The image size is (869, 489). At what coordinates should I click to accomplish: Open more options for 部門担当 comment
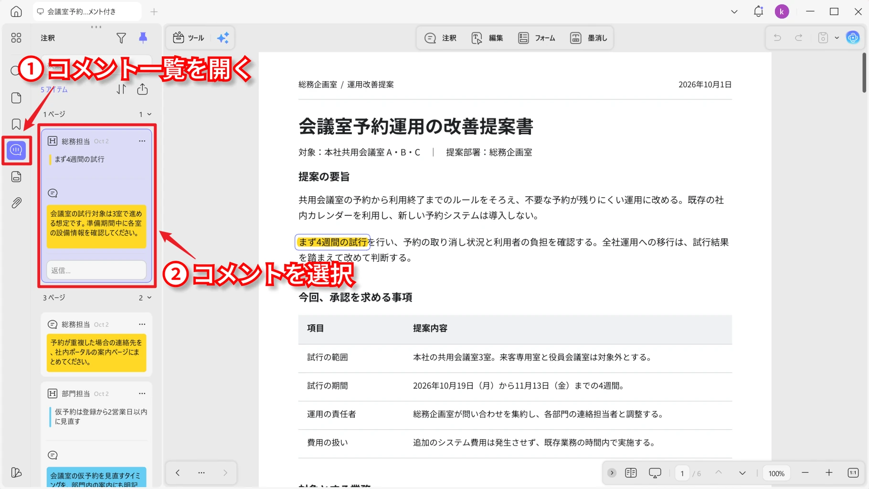(x=142, y=393)
